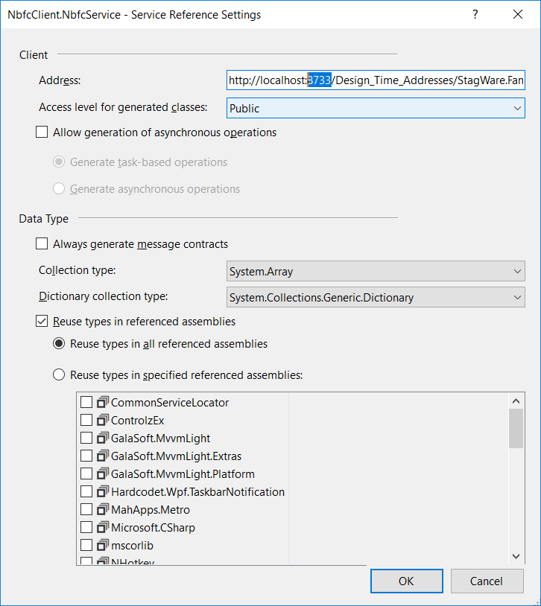Click the CommonServiceLocator assembly icon
The height and width of the screenshot is (606, 541).
pos(103,402)
